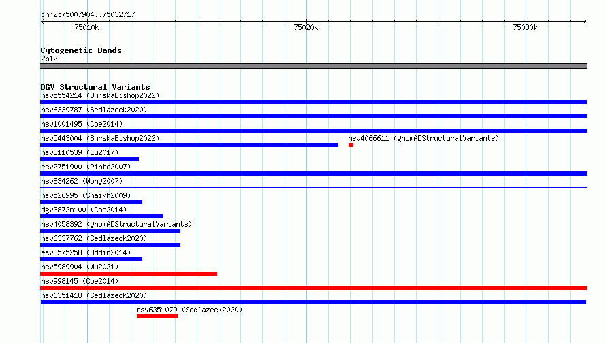Select the 2p12 band label
The height and width of the screenshot is (343, 606).
[x=49, y=59]
